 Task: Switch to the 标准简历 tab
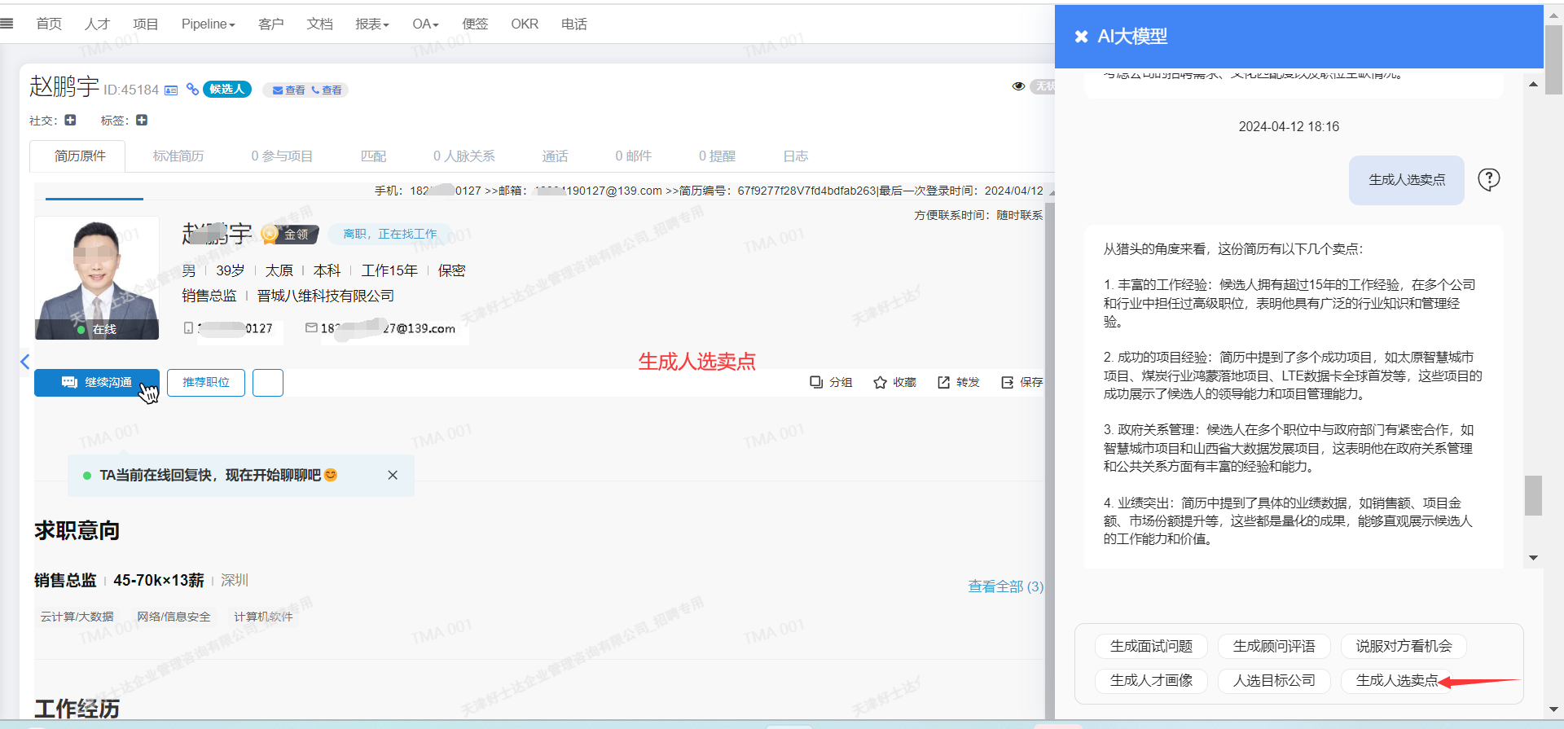click(178, 156)
